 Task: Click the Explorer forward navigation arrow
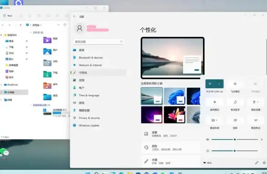click(x=9, y=25)
